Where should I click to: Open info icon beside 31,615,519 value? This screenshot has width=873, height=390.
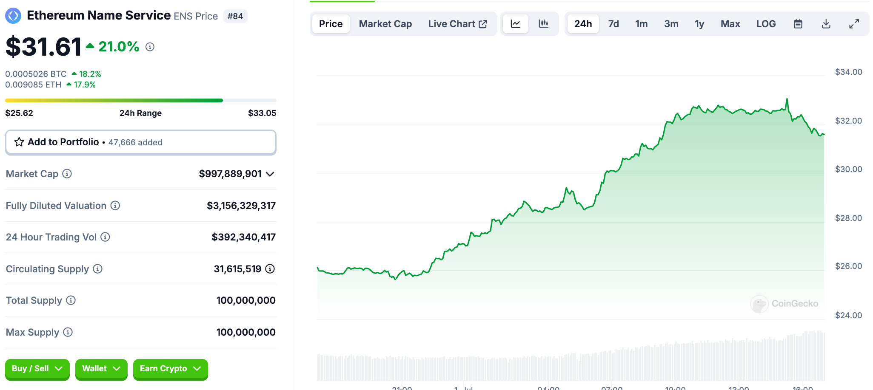[x=270, y=268]
